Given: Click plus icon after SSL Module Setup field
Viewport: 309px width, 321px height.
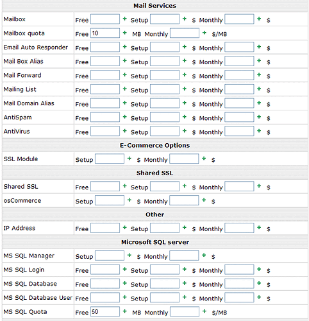Looking at the screenshot, I should pyautogui.click(x=129, y=159).
